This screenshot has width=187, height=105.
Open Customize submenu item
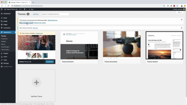point(4,39)
